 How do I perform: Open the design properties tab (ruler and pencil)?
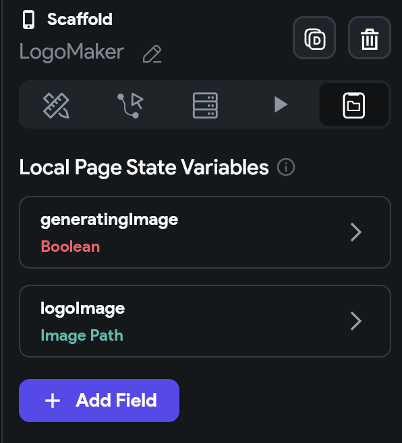[x=56, y=105]
